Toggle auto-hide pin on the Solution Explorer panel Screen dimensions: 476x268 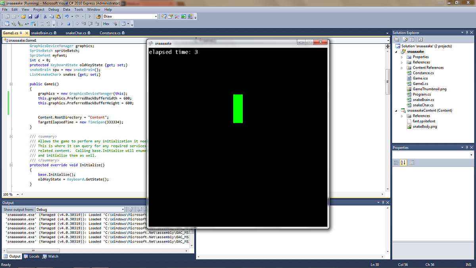pyautogui.click(x=466, y=32)
